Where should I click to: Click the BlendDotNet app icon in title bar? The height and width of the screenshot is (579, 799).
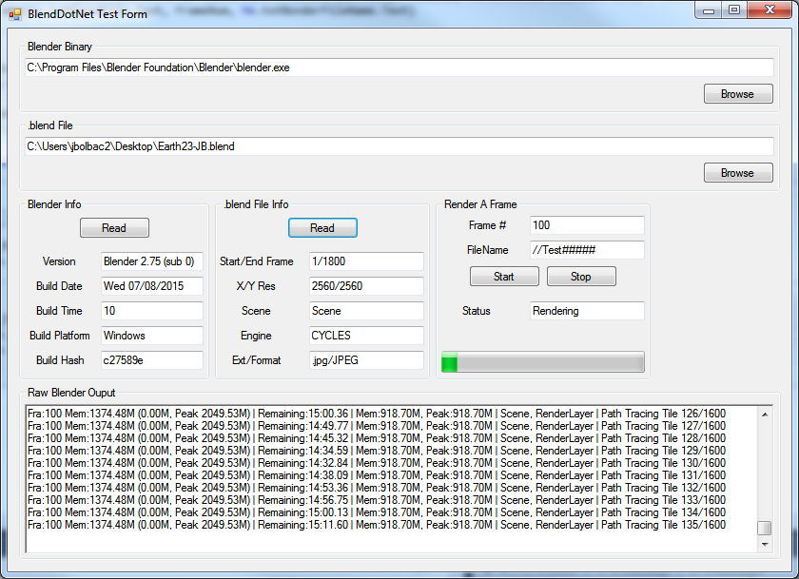pos(15,14)
